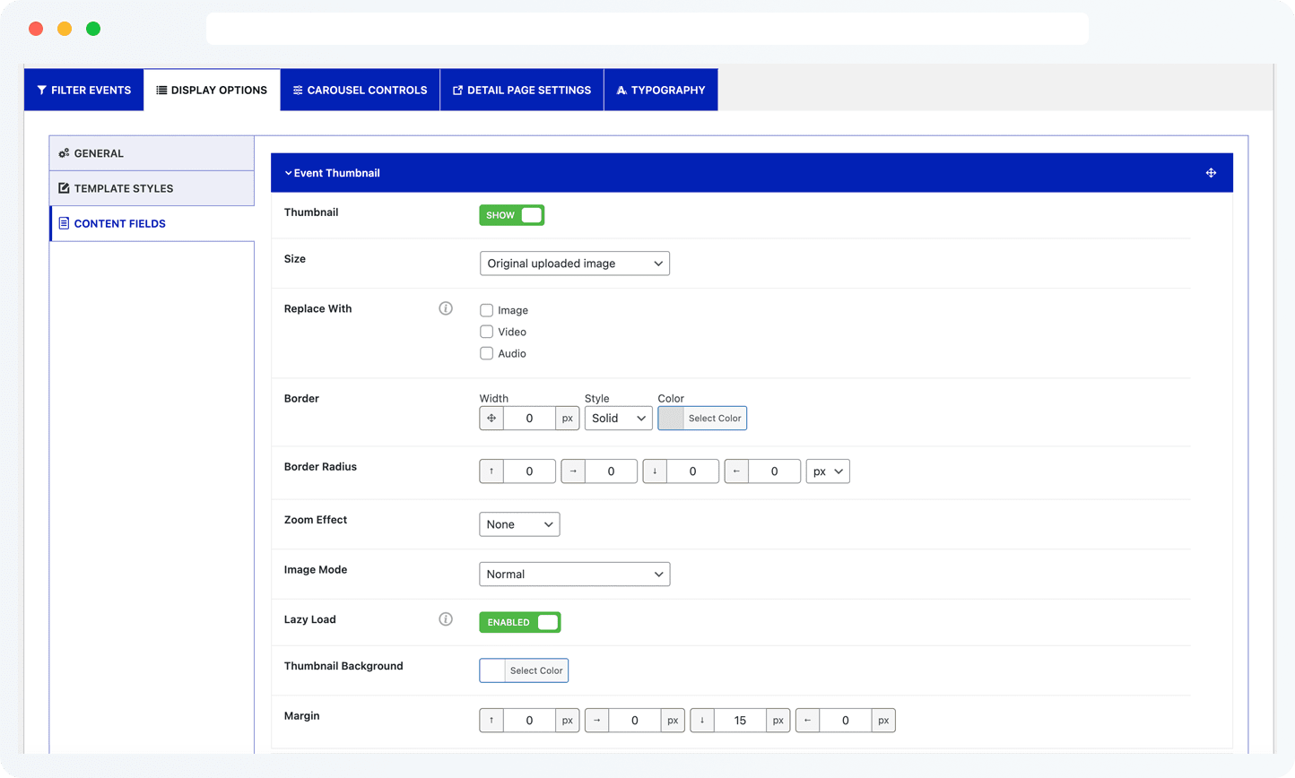Click the Display Options list icon

click(161, 90)
